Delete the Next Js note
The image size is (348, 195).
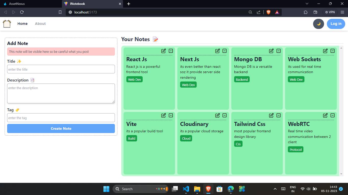[224, 51]
